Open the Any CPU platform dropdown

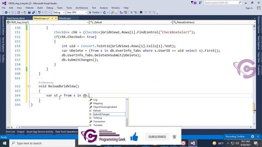tap(77, 13)
